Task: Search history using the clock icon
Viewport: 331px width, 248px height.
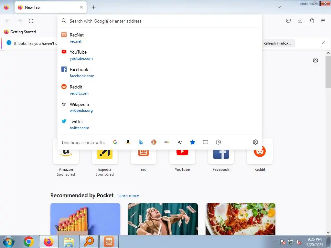Action: pyautogui.click(x=218, y=142)
